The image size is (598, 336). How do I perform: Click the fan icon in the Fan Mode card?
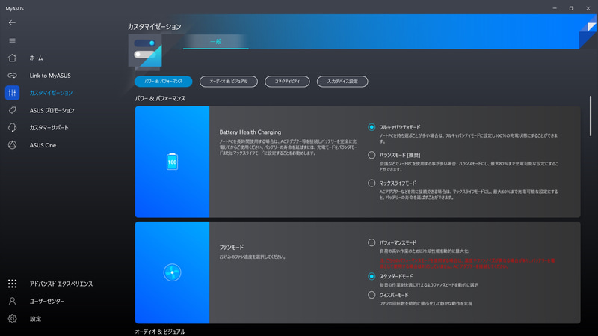point(173,272)
